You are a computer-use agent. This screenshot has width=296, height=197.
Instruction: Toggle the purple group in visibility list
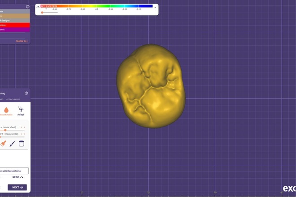tap(13, 30)
